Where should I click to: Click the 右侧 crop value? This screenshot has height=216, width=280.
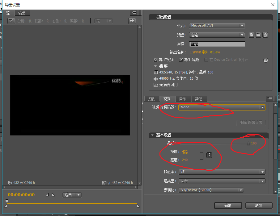65,21
